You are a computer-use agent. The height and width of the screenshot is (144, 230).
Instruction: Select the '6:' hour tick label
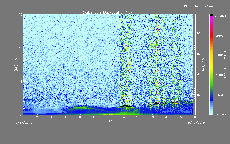point(66,117)
